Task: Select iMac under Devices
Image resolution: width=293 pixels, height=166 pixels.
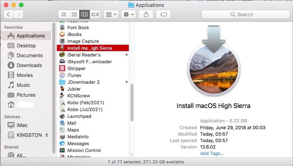Action: pos(26,125)
